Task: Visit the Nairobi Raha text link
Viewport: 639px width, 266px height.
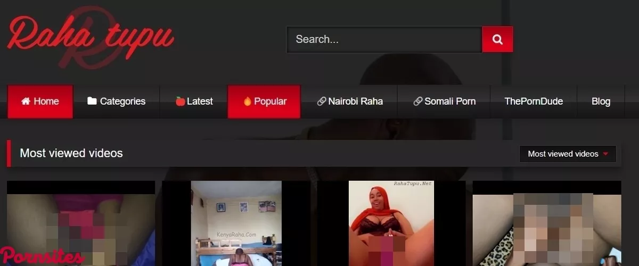Action: 355,101
